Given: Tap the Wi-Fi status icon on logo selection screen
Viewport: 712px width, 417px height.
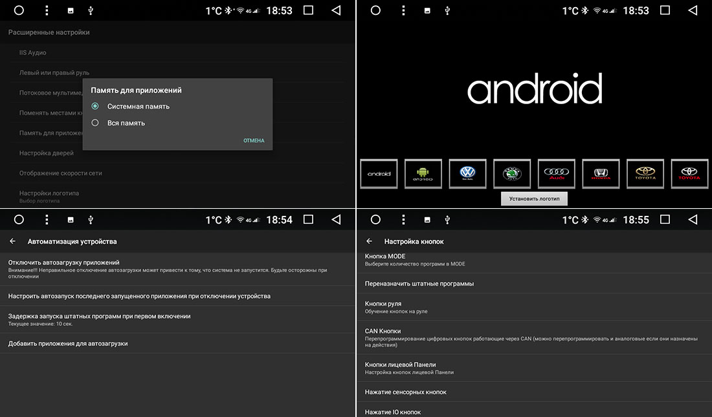Looking at the screenshot, I should point(597,10).
